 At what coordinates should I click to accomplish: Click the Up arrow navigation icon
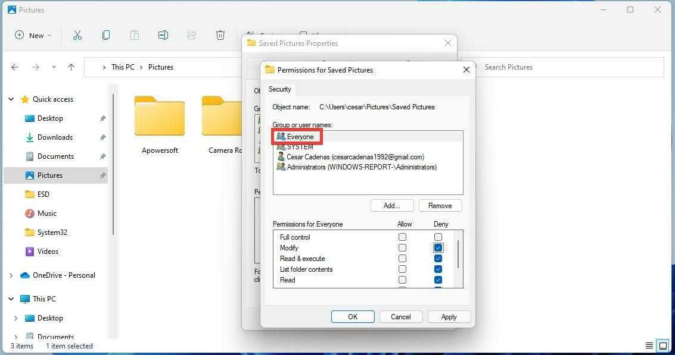pos(71,67)
